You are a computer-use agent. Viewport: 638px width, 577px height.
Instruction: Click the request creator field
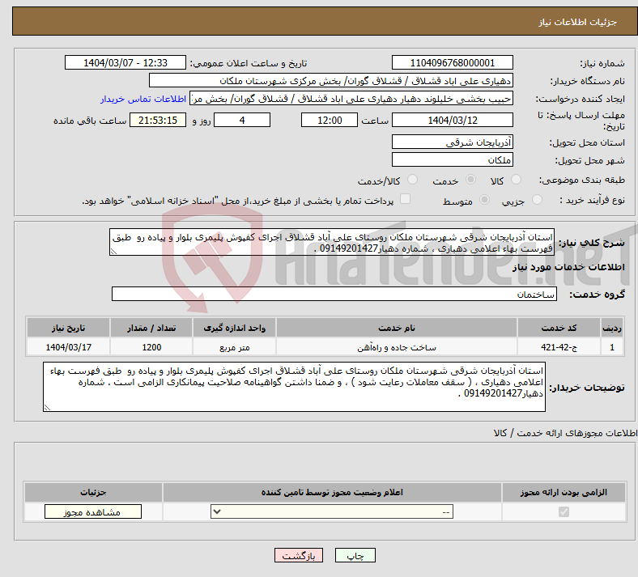(x=351, y=99)
